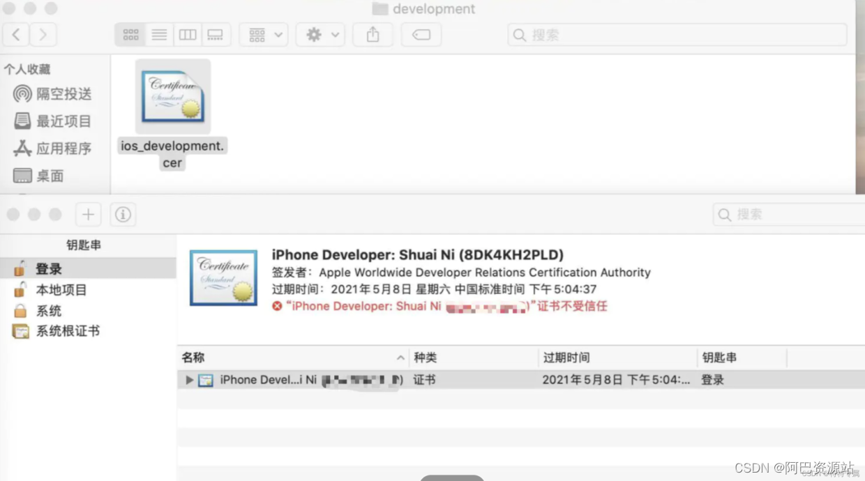
Task: Sort certificates by 过期时间 column
Action: [x=618, y=358]
